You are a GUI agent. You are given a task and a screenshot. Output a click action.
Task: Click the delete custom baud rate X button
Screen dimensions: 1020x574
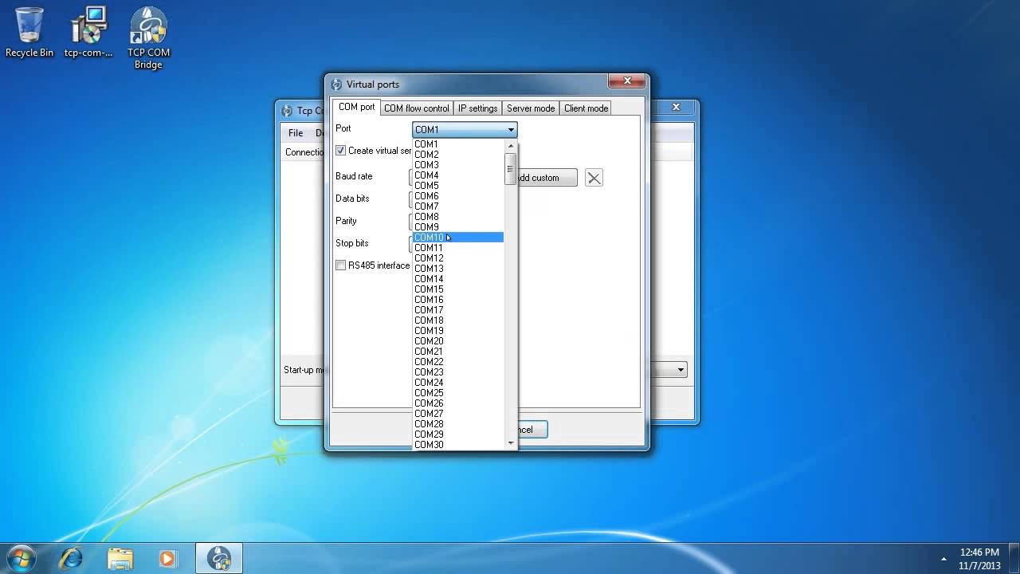(x=594, y=178)
